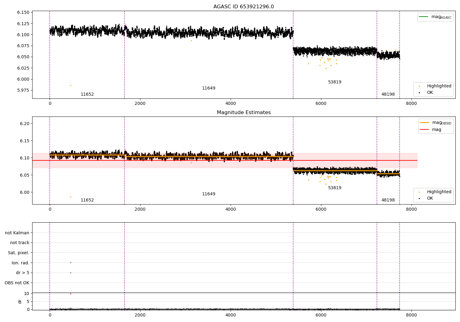The image size is (460, 322).
Task: Select the mag AGASC legend entry in top plot
Action: (435, 17)
